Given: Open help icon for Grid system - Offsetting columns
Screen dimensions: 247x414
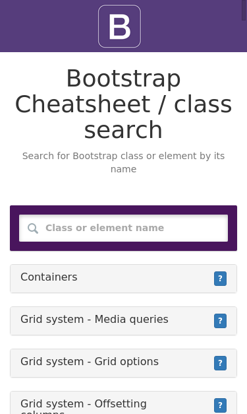Looking at the screenshot, I should click(x=220, y=405).
